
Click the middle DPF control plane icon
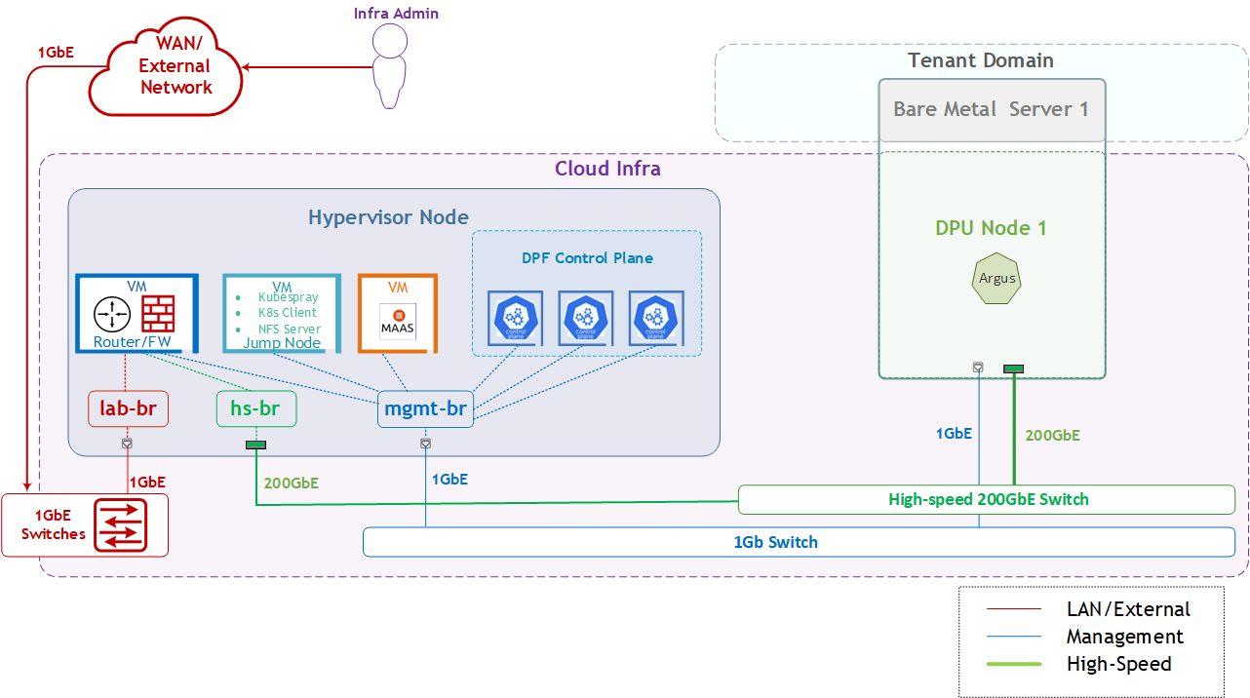tap(585, 318)
